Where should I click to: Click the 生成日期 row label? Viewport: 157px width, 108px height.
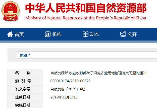23,97
